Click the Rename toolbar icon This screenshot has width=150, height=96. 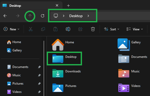tap(68, 29)
